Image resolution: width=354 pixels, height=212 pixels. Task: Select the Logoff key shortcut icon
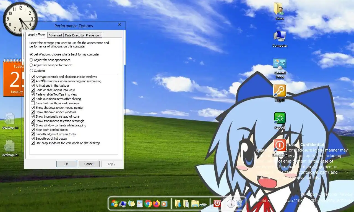(x=280, y=93)
